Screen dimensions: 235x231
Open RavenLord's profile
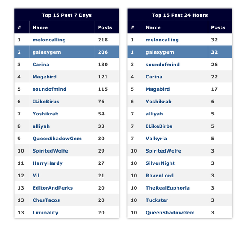[160, 176]
